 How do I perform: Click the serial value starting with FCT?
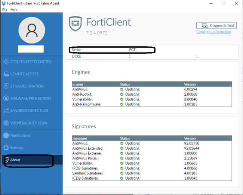coord(133,50)
